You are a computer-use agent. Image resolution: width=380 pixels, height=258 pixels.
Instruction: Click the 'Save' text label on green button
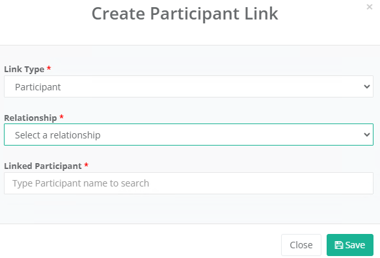[x=355, y=245]
